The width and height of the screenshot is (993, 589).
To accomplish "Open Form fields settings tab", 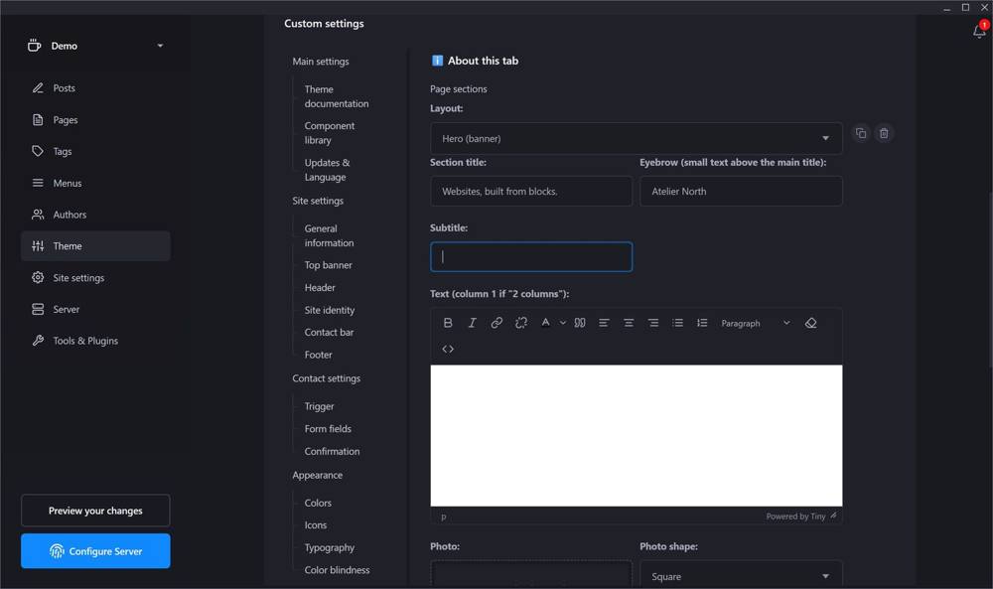I will coord(328,429).
